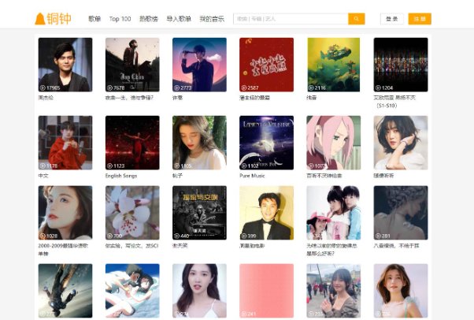This screenshot has height=320, width=474.
Task: Open the plain pink cover playlist thumbnail
Action: tap(266, 290)
